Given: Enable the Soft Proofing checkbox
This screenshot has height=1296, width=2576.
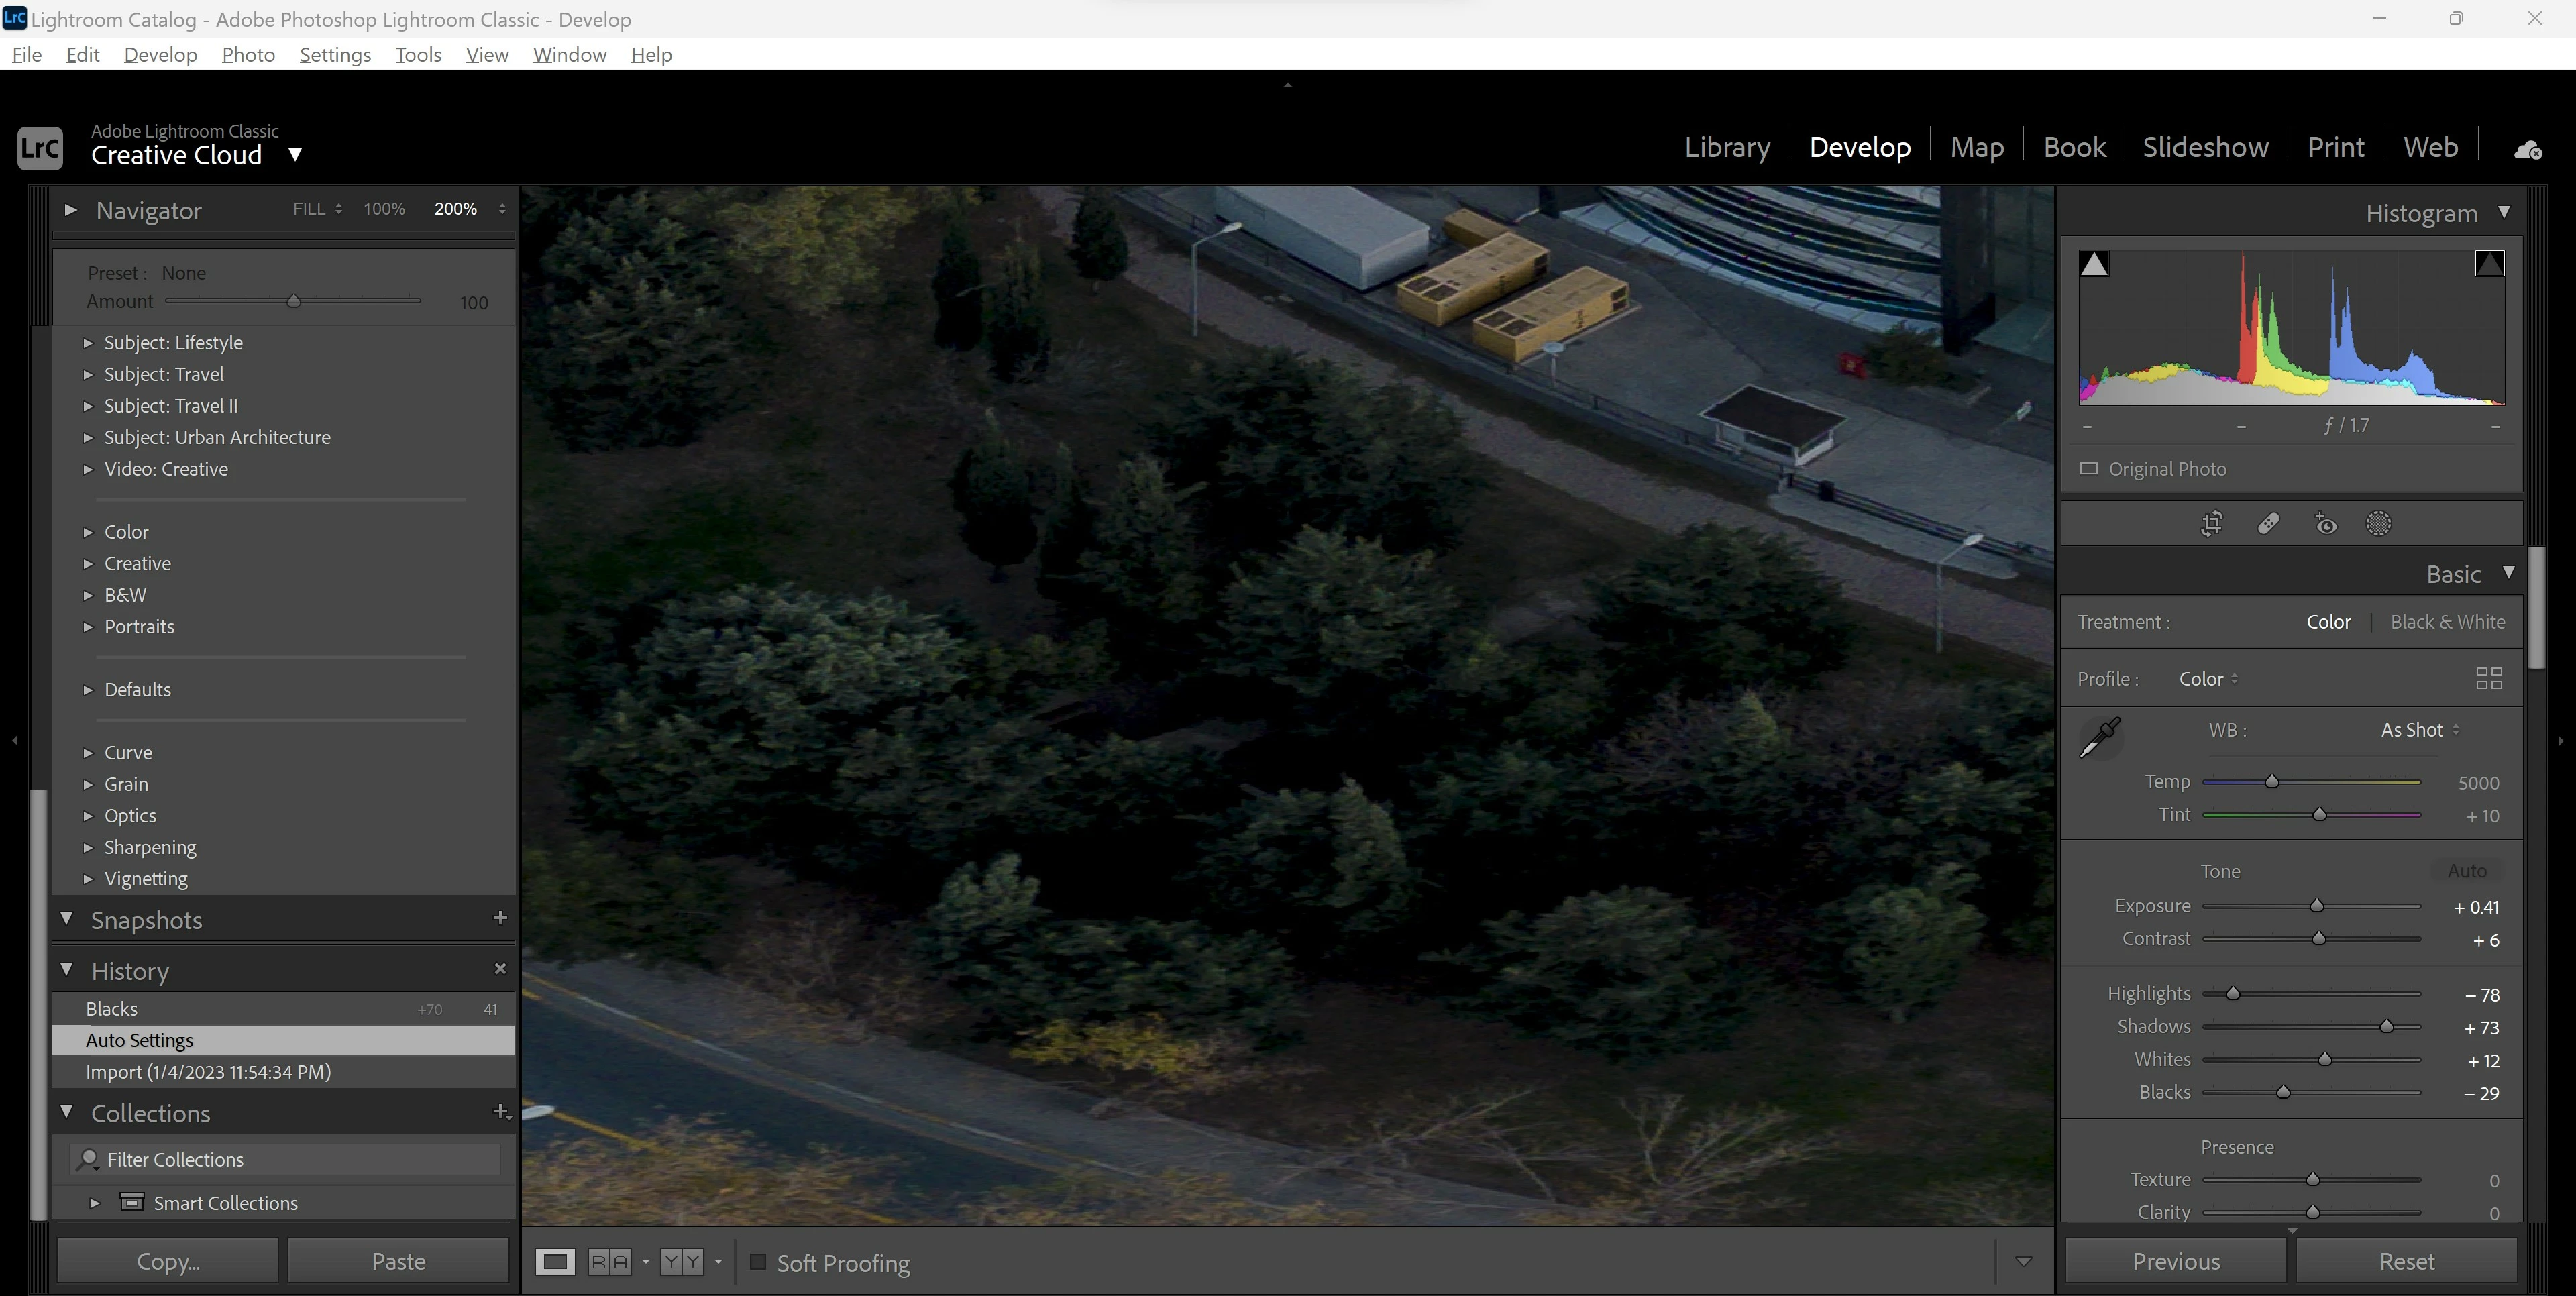Looking at the screenshot, I should (758, 1262).
